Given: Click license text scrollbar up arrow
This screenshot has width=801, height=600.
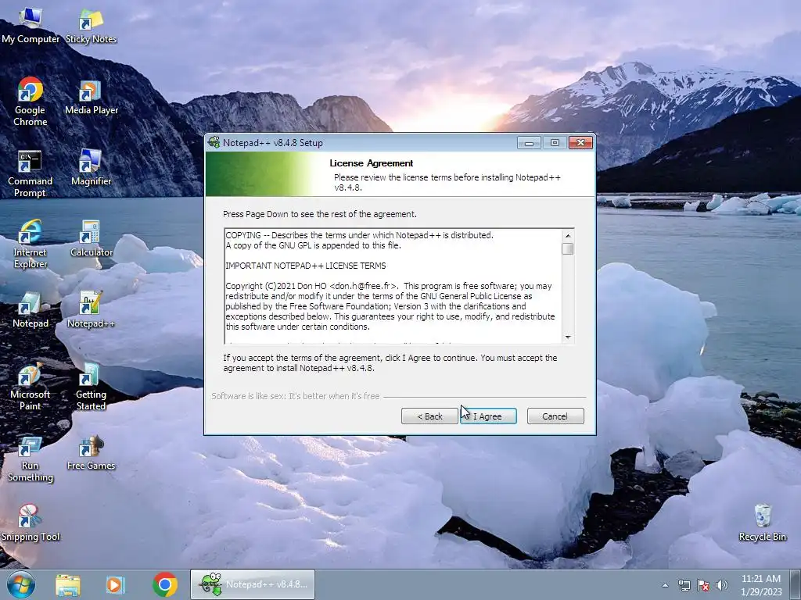Looking at the screenshot, I should 568,236.
